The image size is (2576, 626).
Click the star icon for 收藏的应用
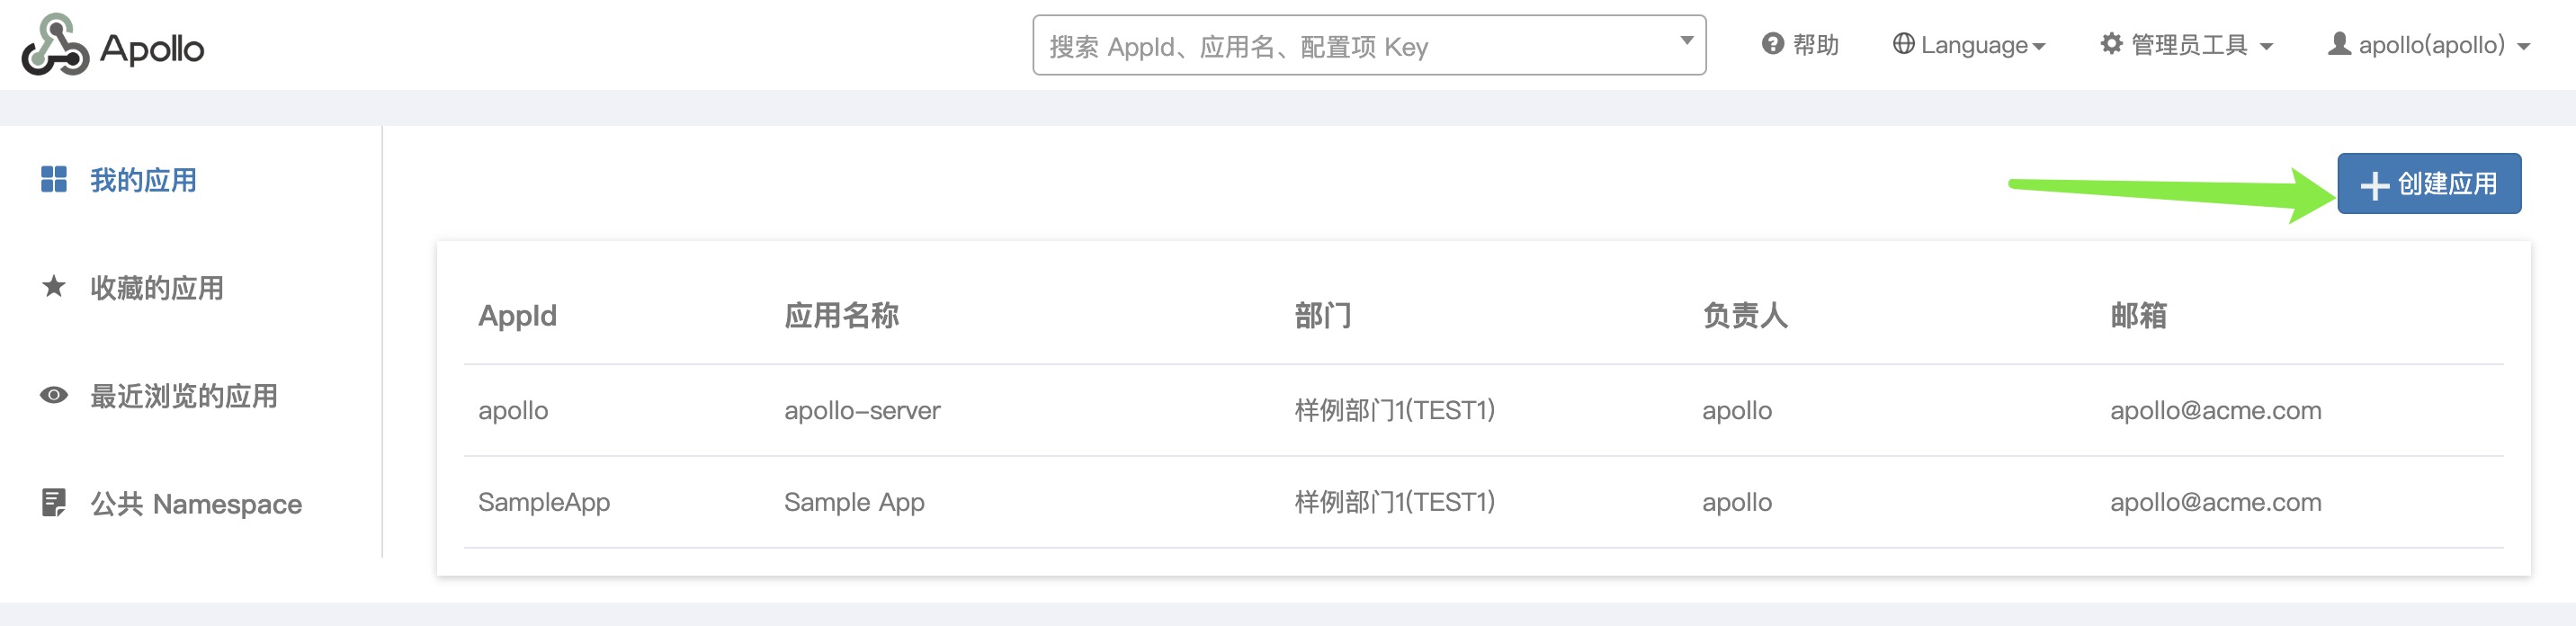[54, 287]
